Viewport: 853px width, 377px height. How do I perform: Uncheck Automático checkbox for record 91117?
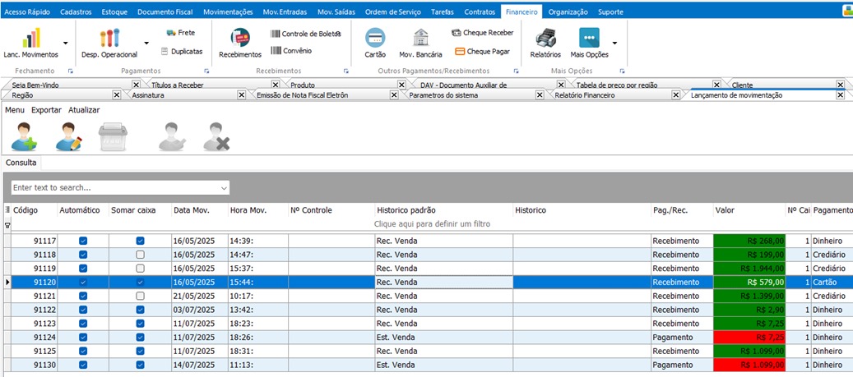pos(83,241)
